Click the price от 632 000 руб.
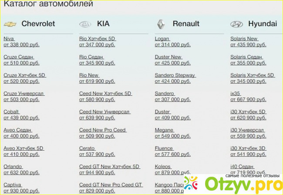Viewport: 283px width, 195px height. click(x=21, y=172)
